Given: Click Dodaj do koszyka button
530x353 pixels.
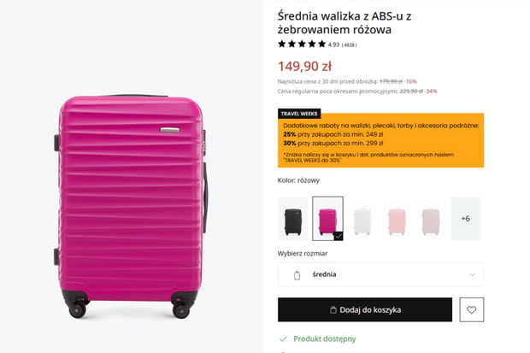Looking at the screenshot, I should coord(365,309).
